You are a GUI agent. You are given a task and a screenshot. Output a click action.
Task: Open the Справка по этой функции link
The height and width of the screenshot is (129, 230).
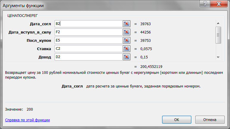point(27,120)
